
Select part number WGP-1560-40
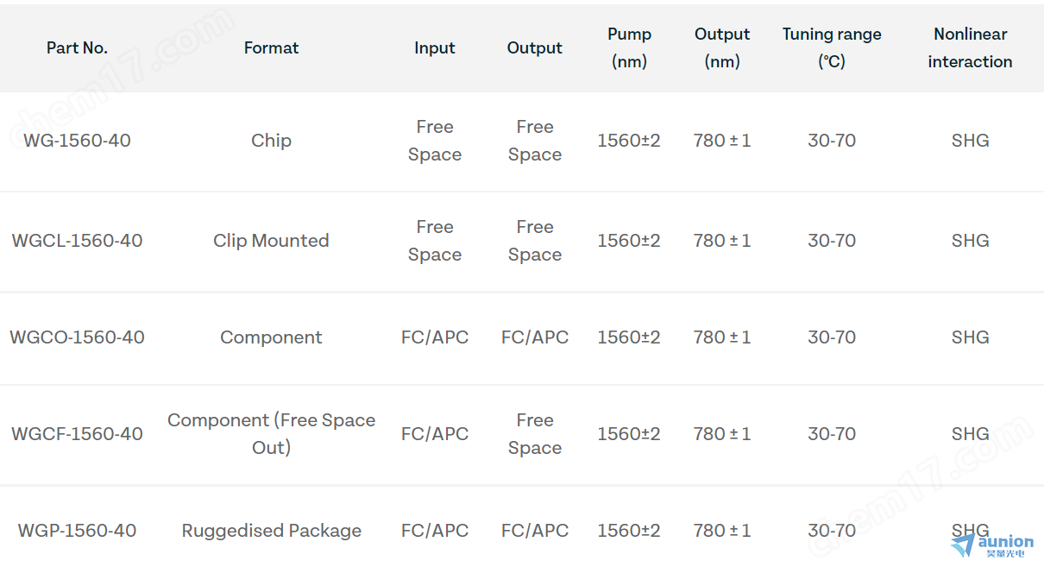pos(77,531)
